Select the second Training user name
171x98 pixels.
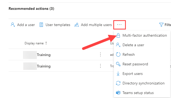tap(44, 66)
